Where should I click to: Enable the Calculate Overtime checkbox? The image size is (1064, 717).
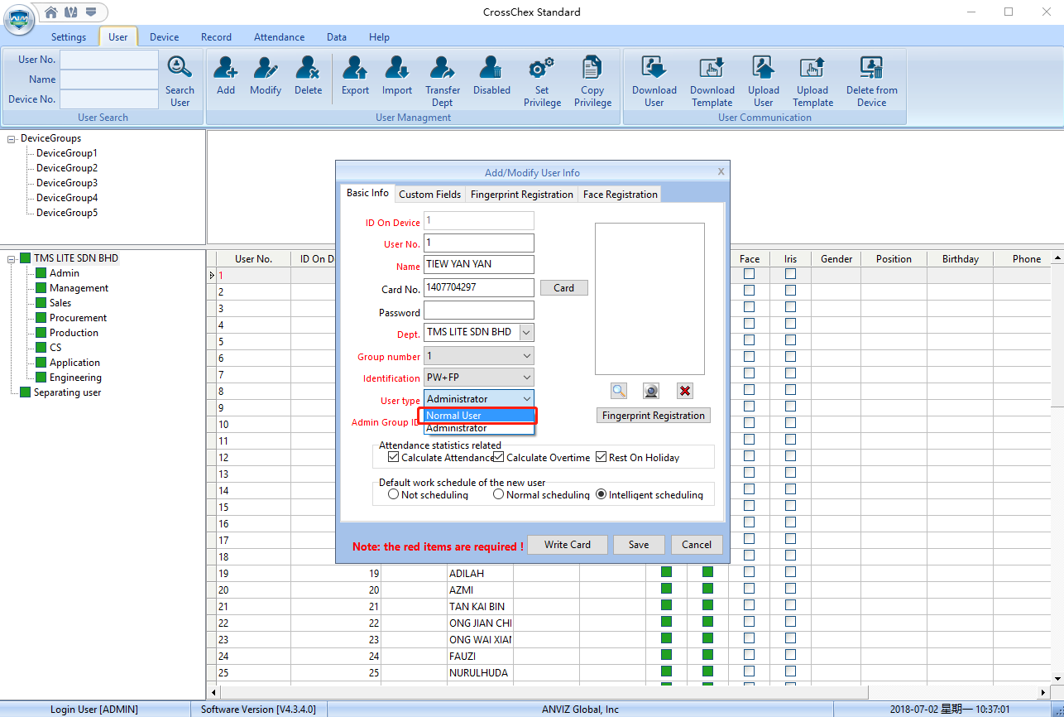(x=498, y=457)
